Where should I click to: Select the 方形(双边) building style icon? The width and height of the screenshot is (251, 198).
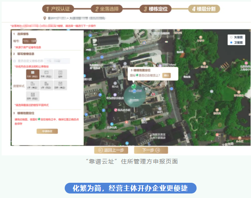47,74
